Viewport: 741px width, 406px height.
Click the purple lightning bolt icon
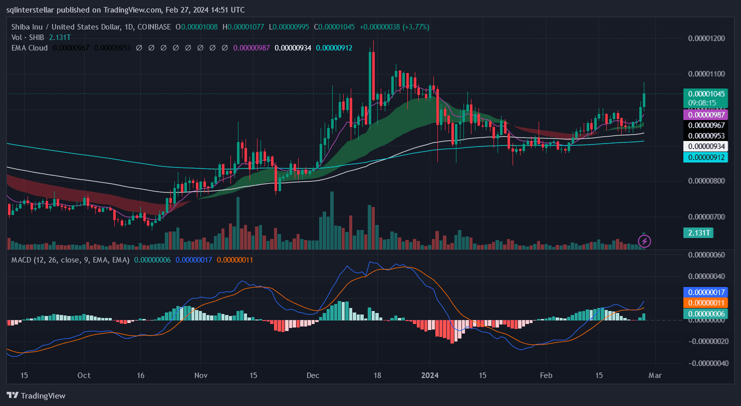pyautogui.click(x=644, y=241)
